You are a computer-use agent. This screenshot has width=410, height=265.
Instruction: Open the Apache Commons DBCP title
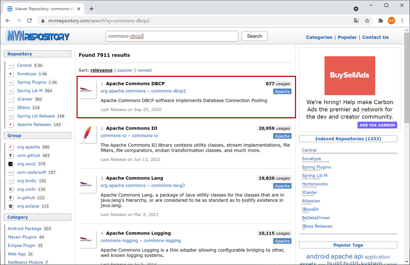coord(135,84)
